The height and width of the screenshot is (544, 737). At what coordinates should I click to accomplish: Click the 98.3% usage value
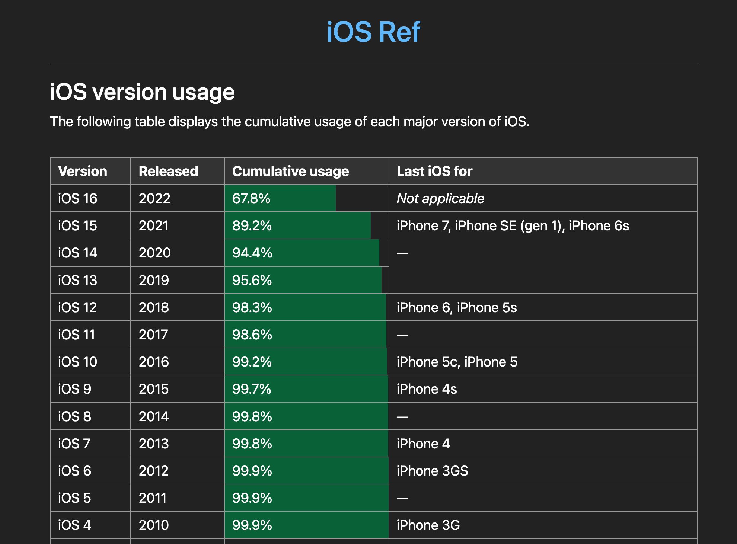pyautogui.click(x=252, y=307)
